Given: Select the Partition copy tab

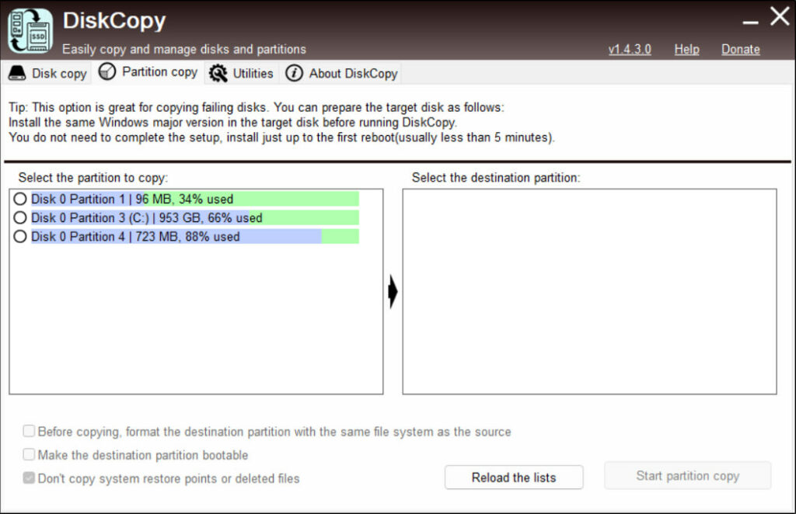Looking at the screenshot, I should click(x=148, y=72).
